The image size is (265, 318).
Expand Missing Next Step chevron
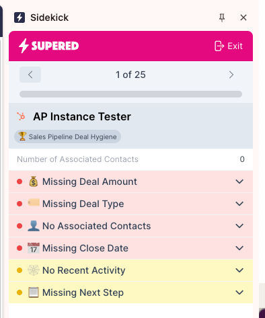239,292
